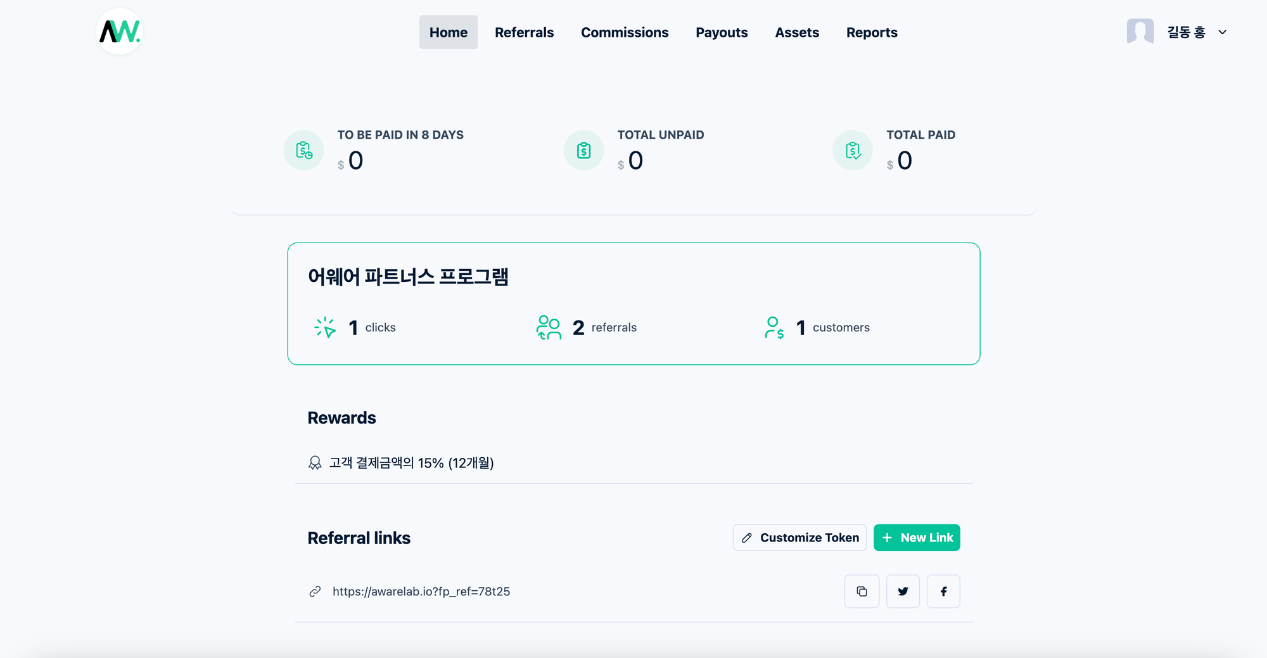
Task: Click the referral URL awarelab.io?fp_ref=78t25
Action: pyautogui.click(x=421, y=592)
